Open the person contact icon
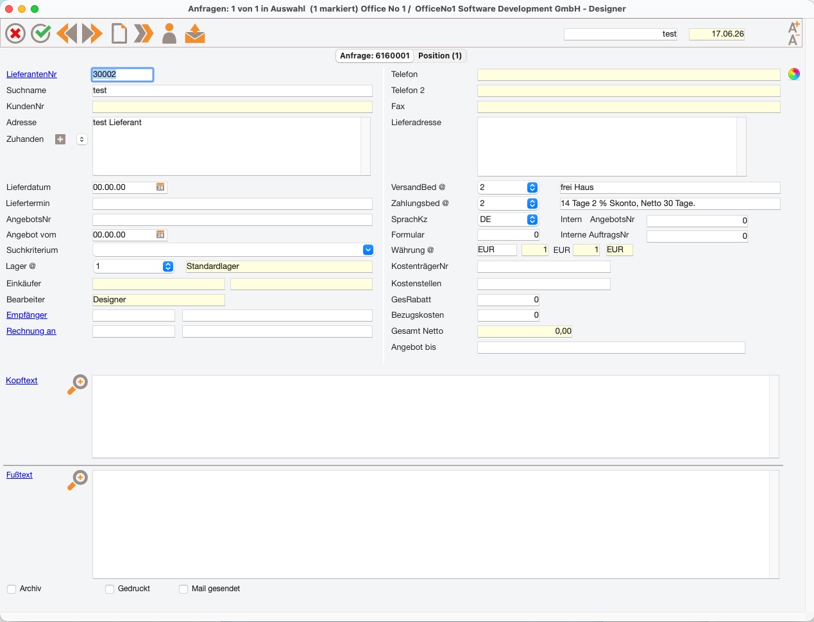Image resolution: width=814 pixels, height=622 pixels. (x=169, y=33)
